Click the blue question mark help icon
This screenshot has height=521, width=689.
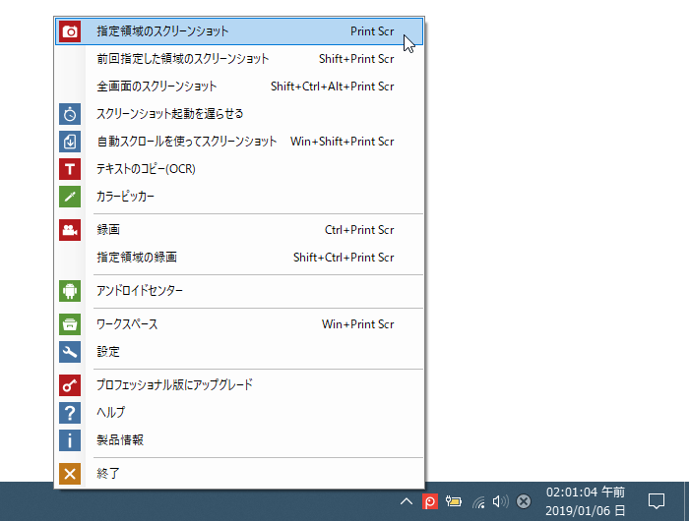point(70,413)
